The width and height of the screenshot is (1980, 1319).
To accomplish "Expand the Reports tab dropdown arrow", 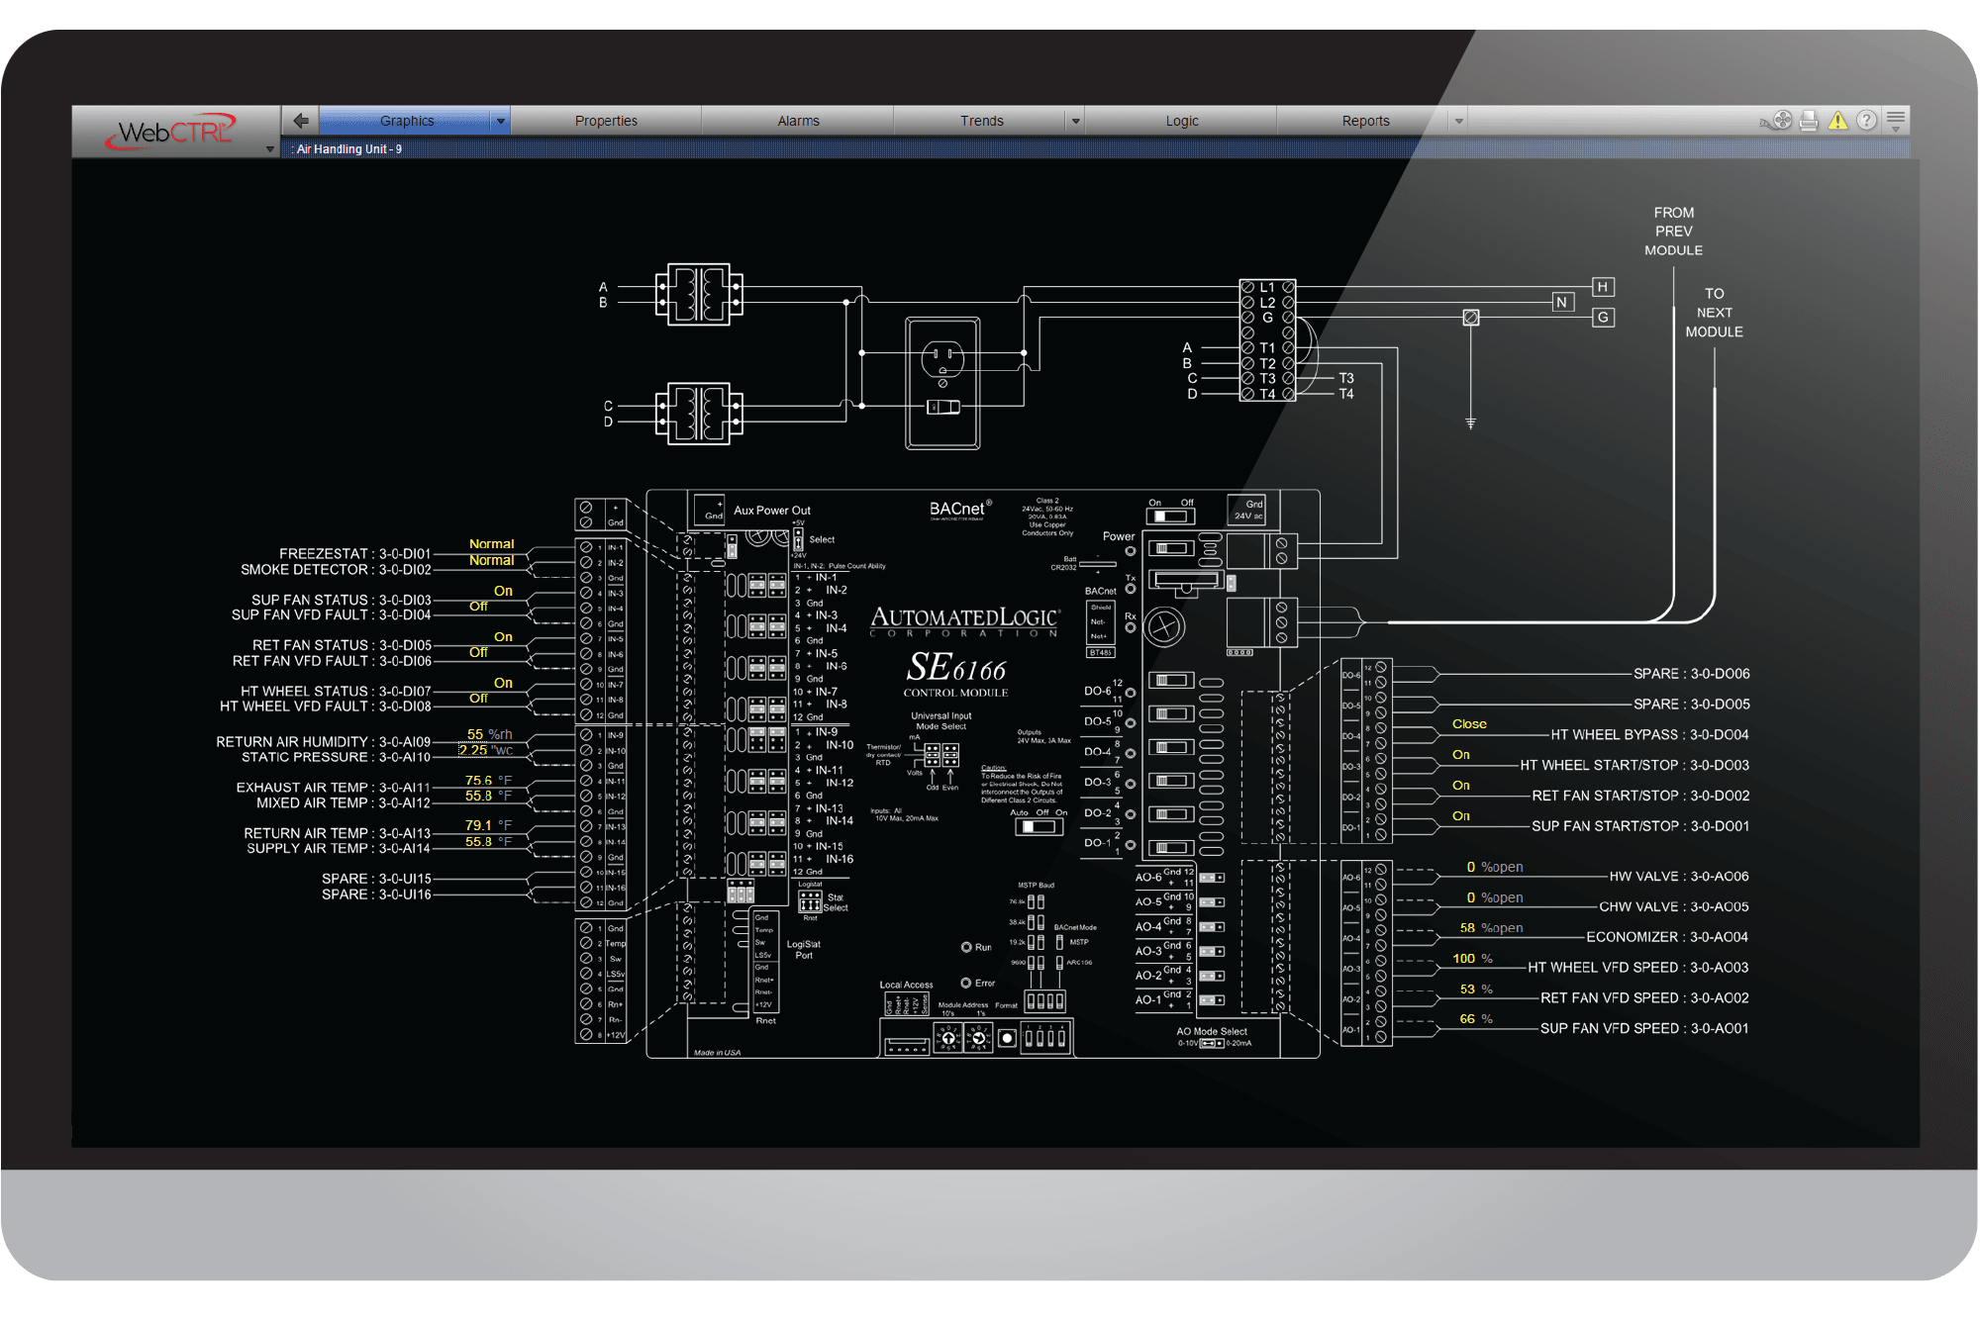I will pyautogui.click(x=1458, y=121).
